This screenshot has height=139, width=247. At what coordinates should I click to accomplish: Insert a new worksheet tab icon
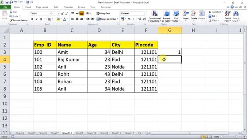click(x=140, y=133)
